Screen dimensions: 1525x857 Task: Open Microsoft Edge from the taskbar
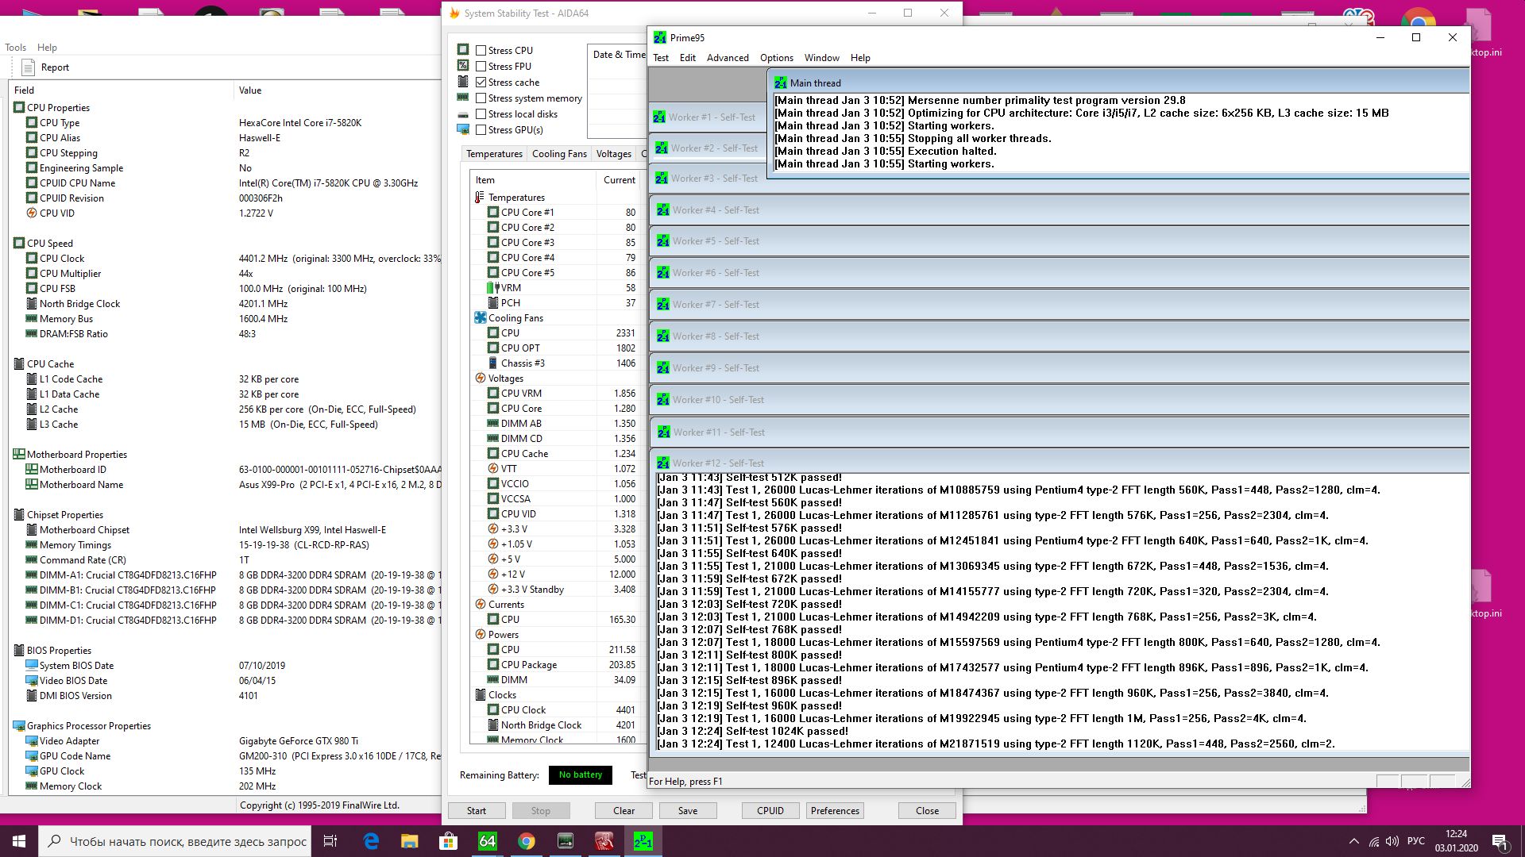(x=371, y=841)
